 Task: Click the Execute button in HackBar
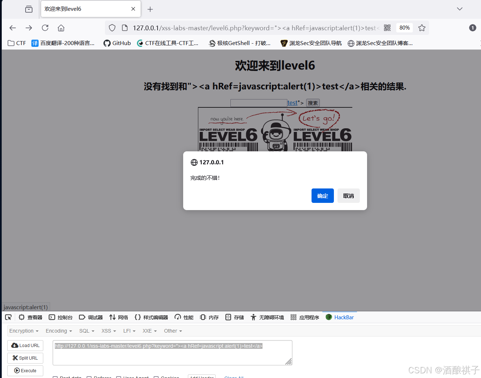point(25,371)
